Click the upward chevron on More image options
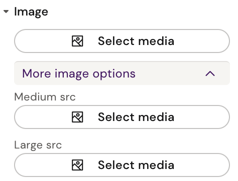238x181 pixels. (x=210, y=73)
